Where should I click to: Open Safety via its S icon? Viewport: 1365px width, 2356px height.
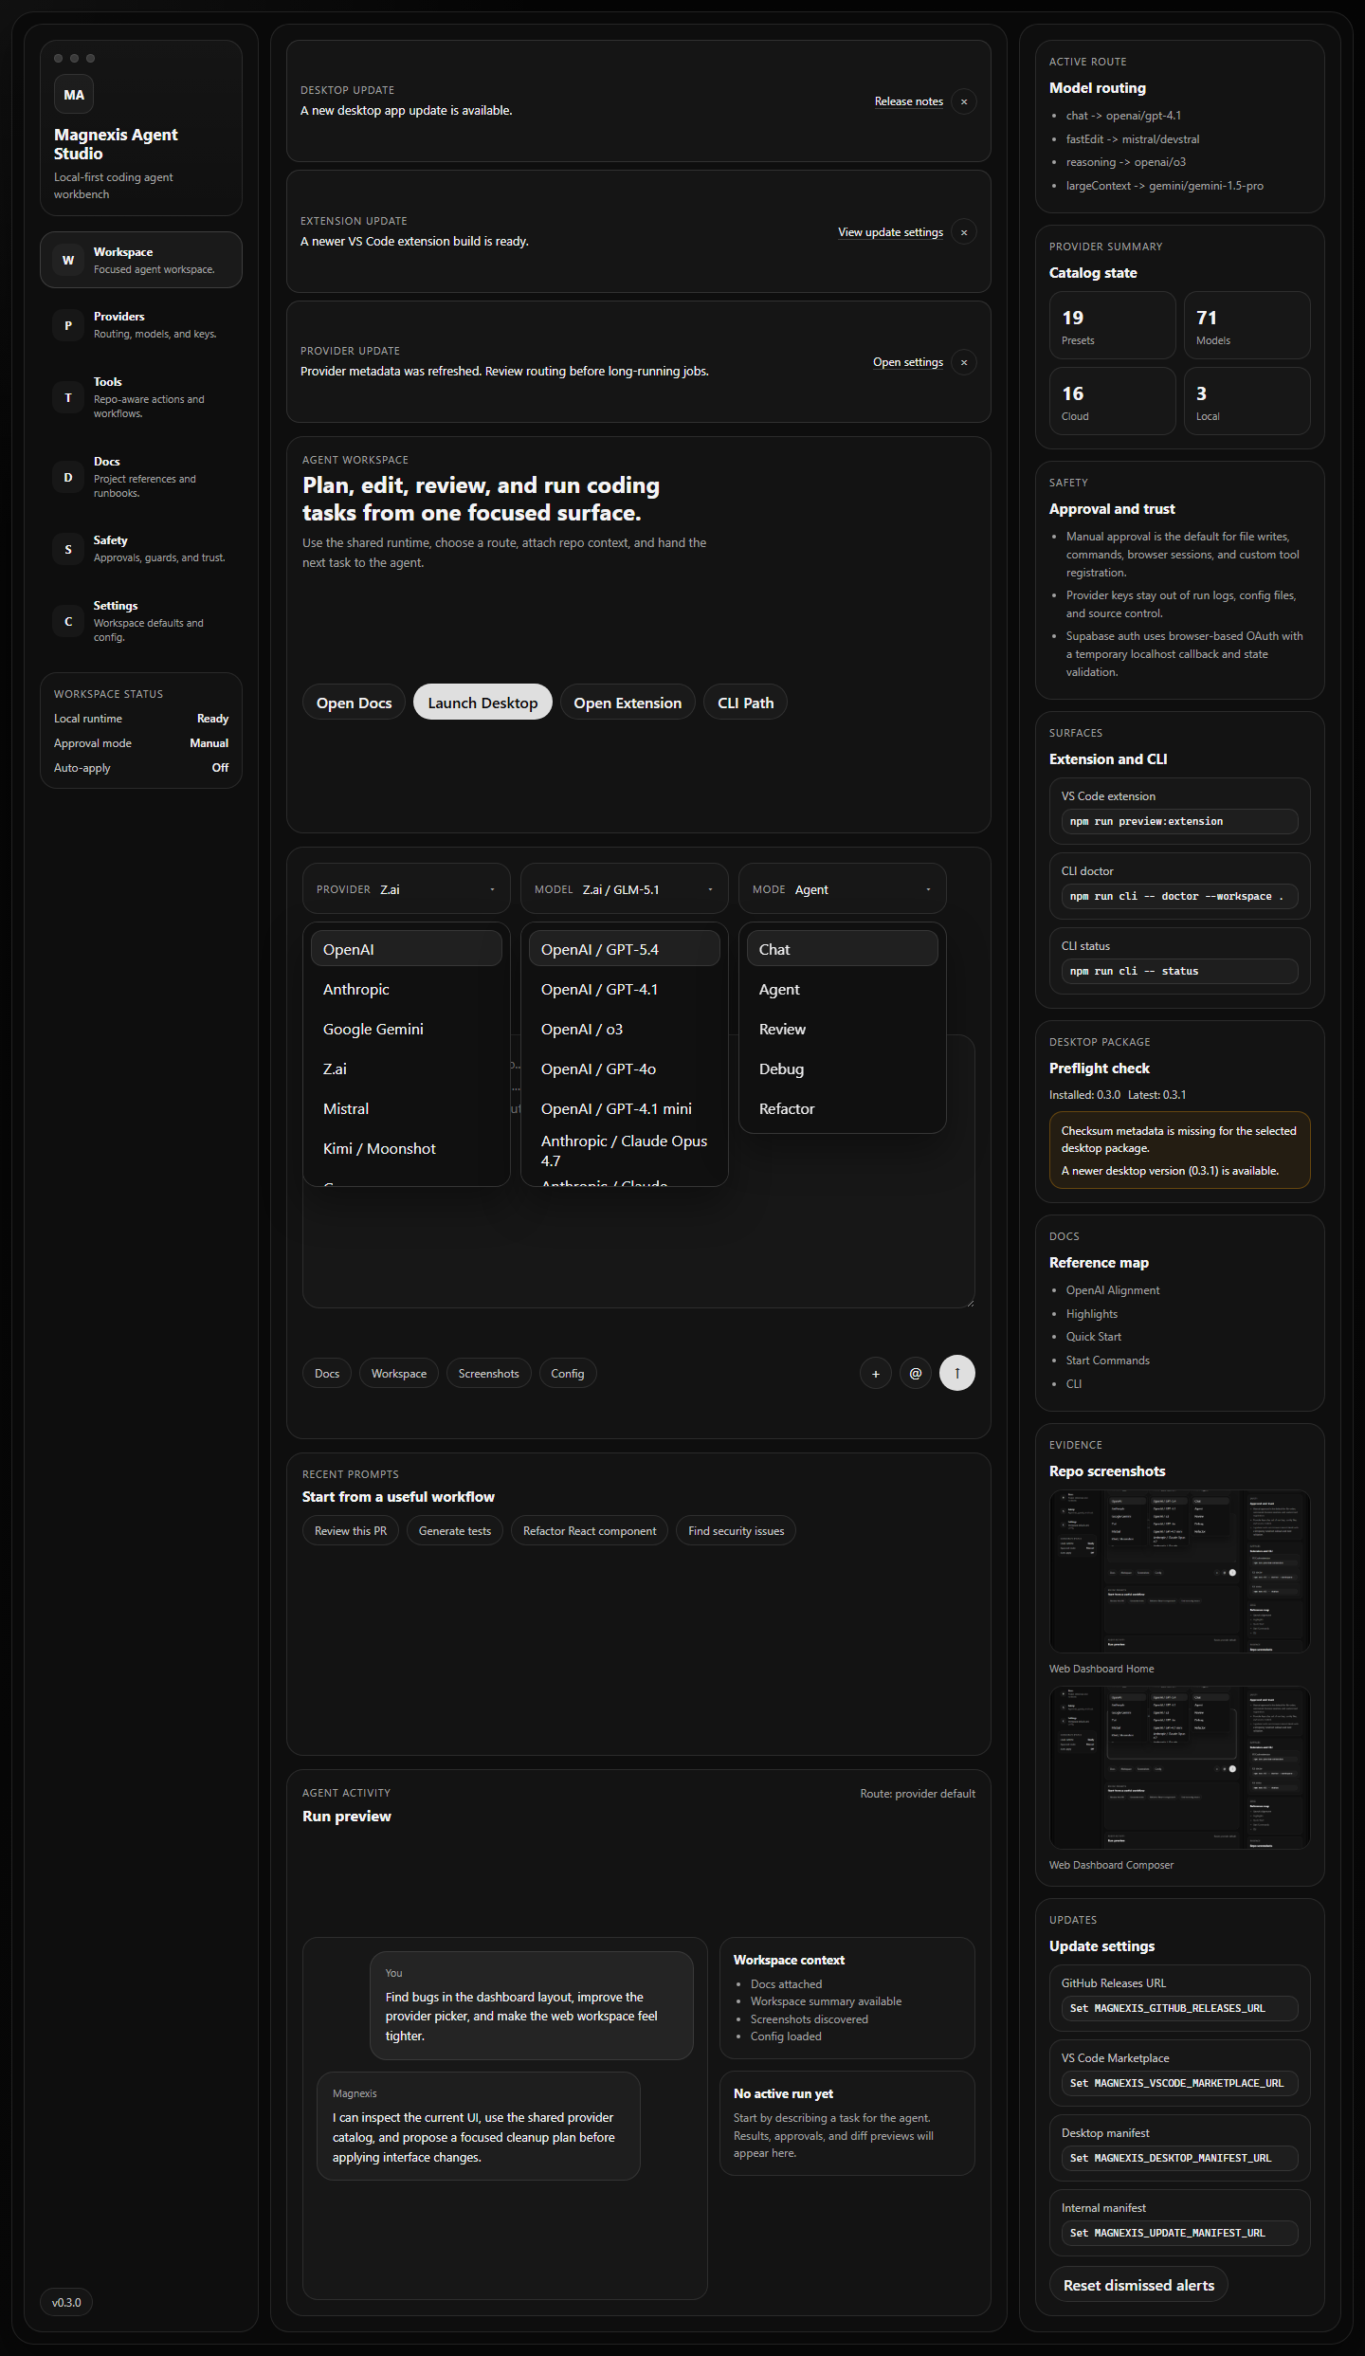click(x=68, y=549)
